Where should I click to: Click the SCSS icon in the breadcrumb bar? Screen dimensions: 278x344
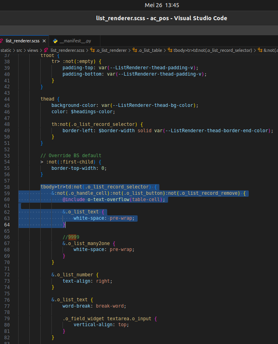click(46, 50)
